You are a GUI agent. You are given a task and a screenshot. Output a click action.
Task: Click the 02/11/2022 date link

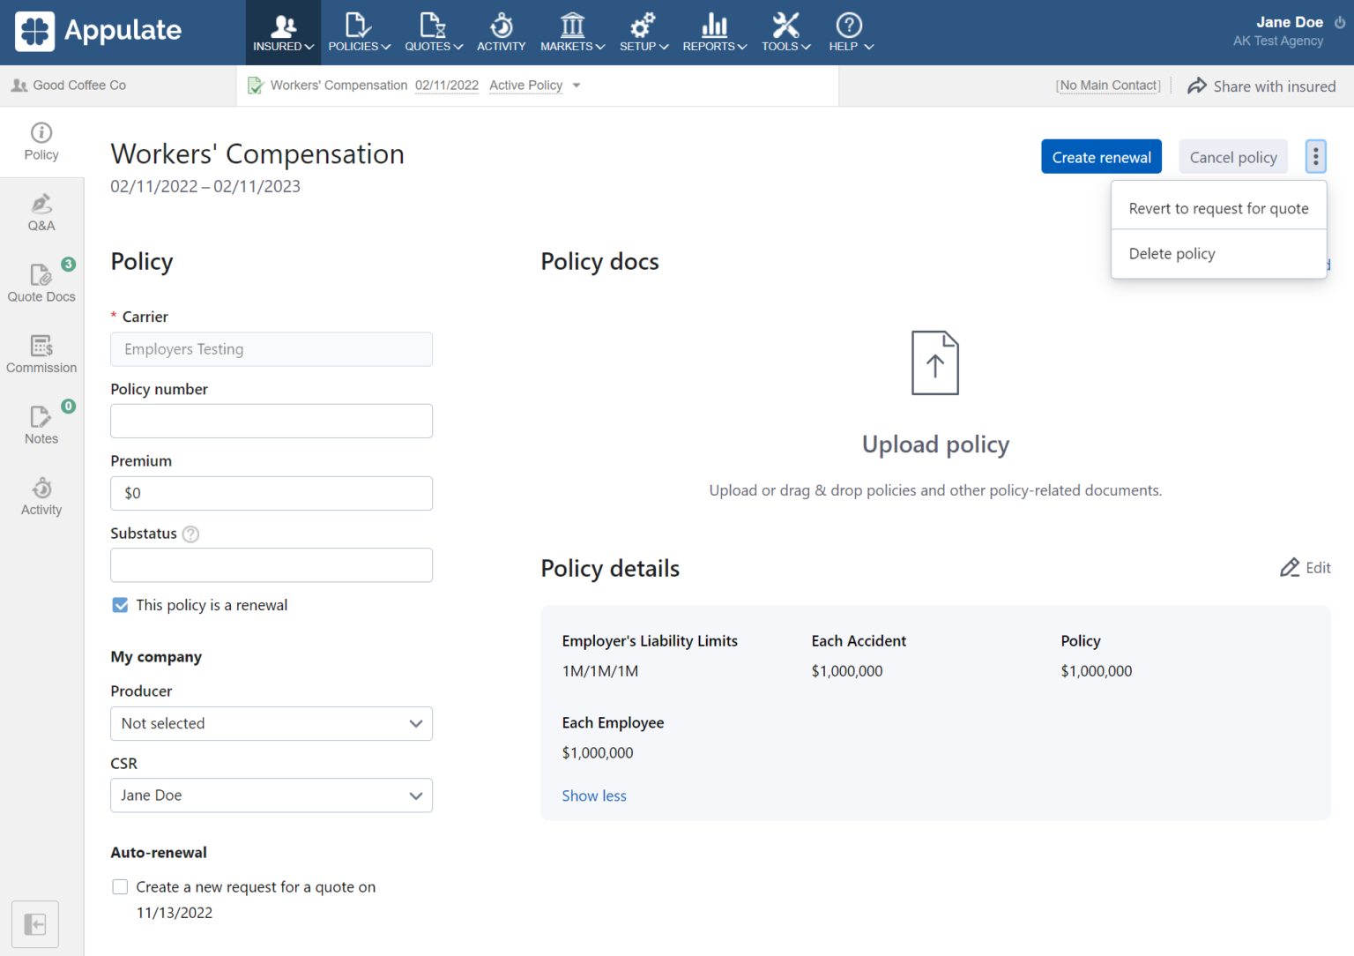coord(447,86)
